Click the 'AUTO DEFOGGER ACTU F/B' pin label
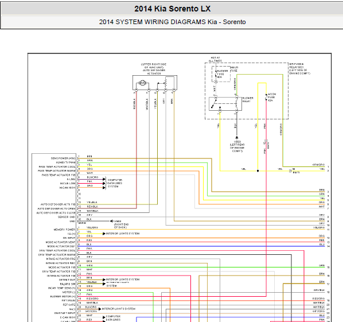This screenshot has width=343, height=322. (x=58, y=204)
